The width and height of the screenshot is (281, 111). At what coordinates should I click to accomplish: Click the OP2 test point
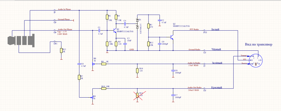pyautogui.click(x=55, y=42)
